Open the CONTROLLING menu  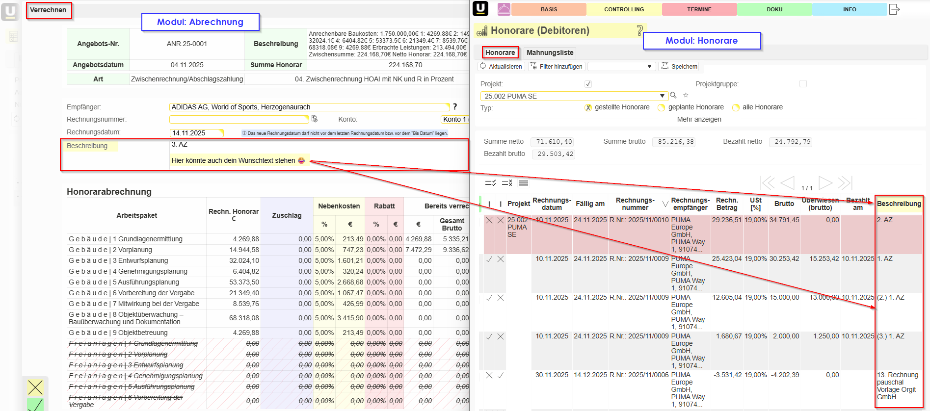click(x=624, y=9)
